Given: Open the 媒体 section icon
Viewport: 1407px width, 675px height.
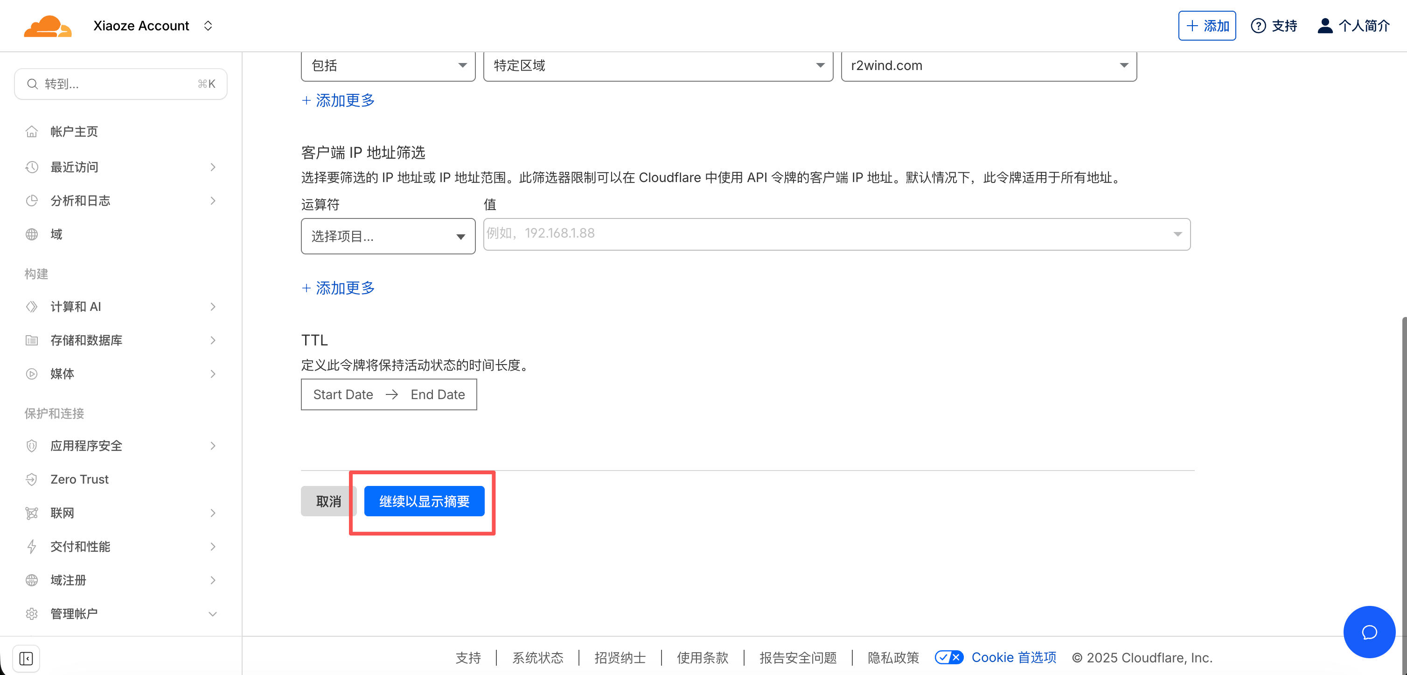Looking at the screenshot, I should tap(32, 374).
